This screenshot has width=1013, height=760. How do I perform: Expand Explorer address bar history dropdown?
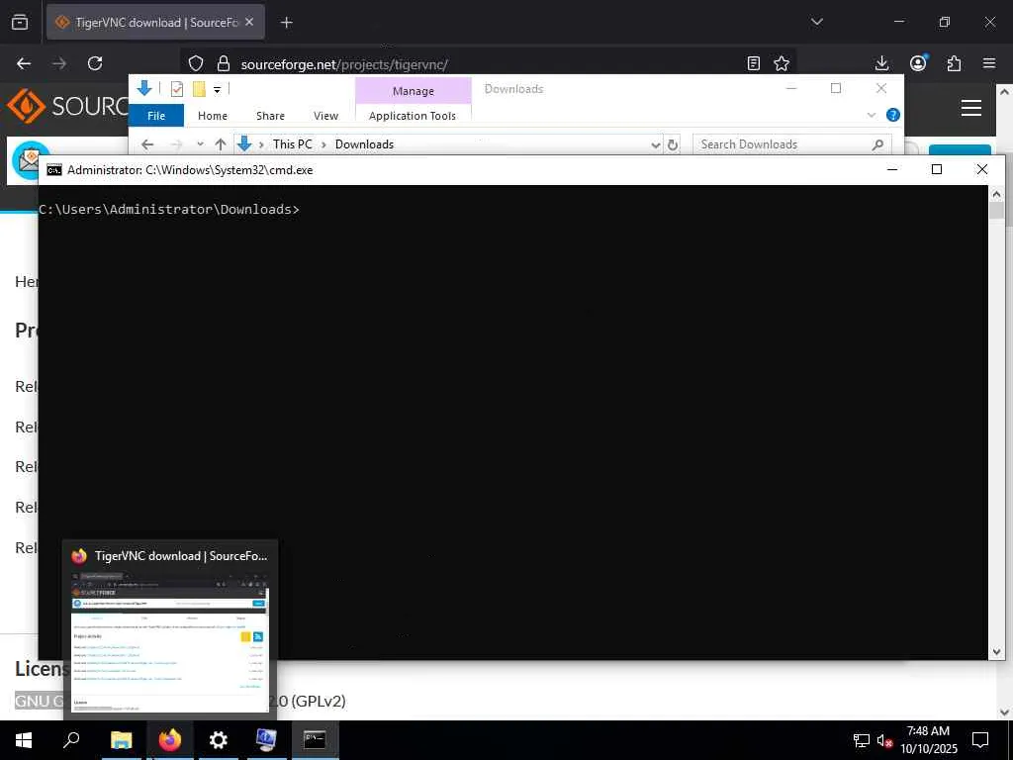click(x=656, y=144)
